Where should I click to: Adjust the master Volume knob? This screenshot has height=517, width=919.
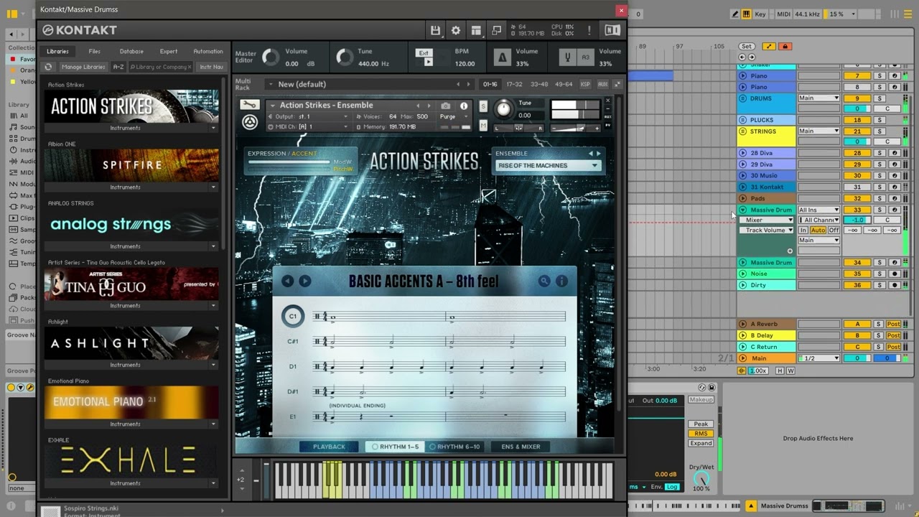[x=271, y=57]
